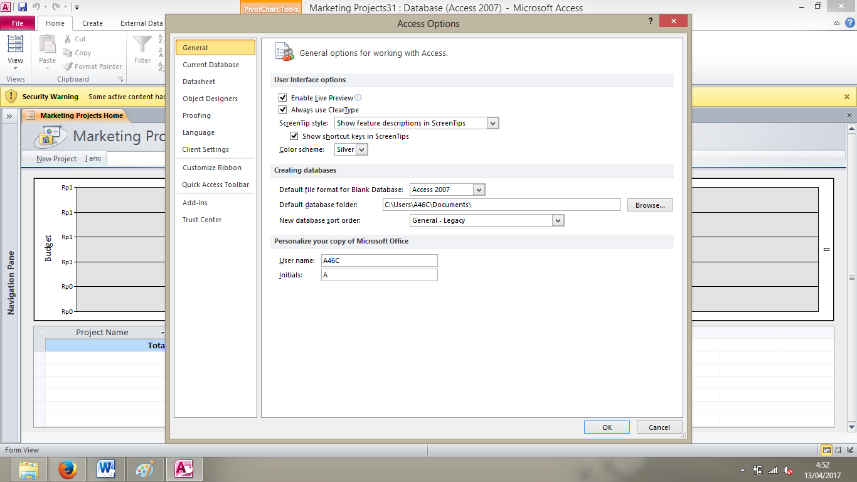Click the Save icon in Quick Access Toolbar
Screen dimensions: 857x482
(23, 8)
